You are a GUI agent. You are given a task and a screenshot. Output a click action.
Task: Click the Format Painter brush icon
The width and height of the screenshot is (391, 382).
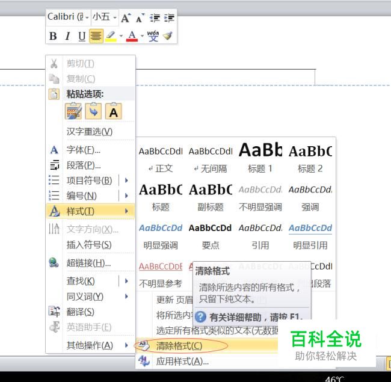coord(168,36)
